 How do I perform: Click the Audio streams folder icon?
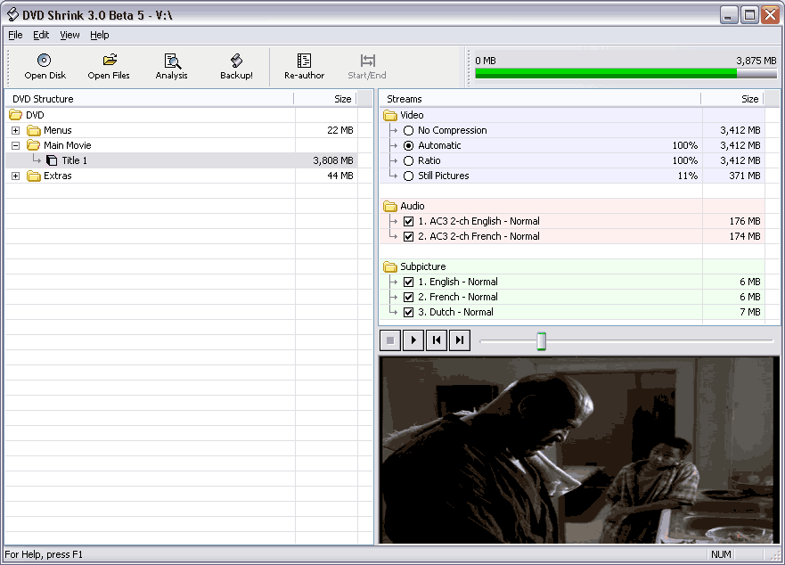pyautogui.click(x=390, y=207)
